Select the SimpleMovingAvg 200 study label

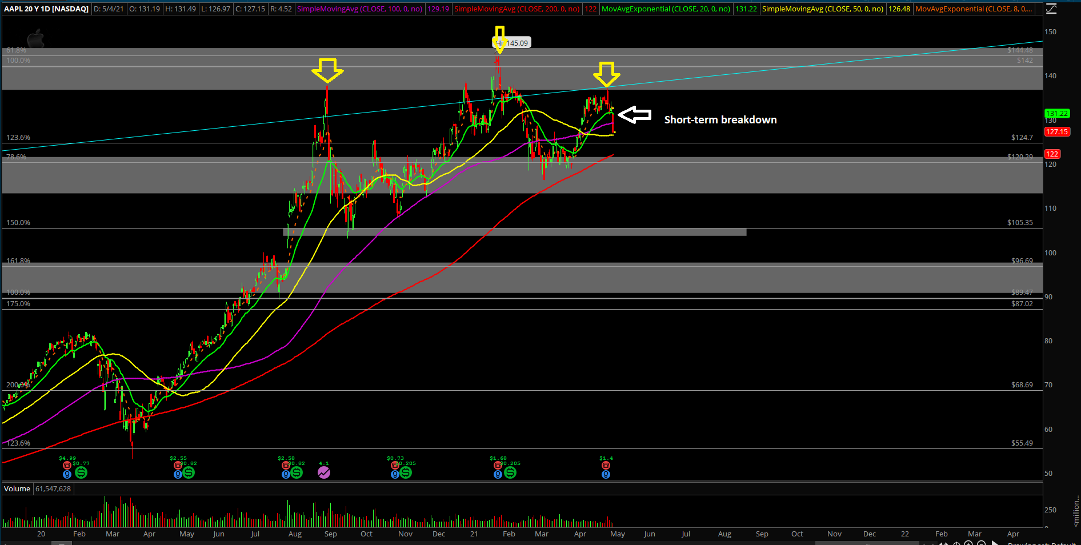click(x=517, y=9)
